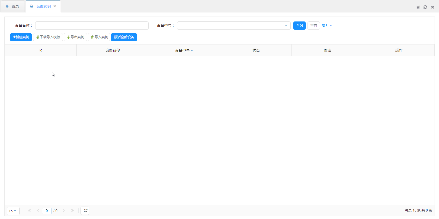The width and height of the screenshot is (439, 219).
Task: Close all tabs with top-right X icon
Action: (x=433, y=7)
